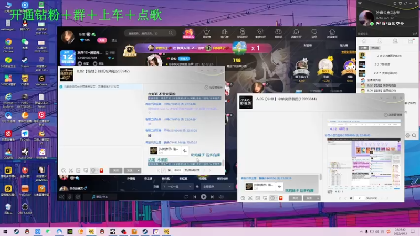Select the discussion group sub-tab in friend panel
420x236 pixels.
click(x=375, y=48)
